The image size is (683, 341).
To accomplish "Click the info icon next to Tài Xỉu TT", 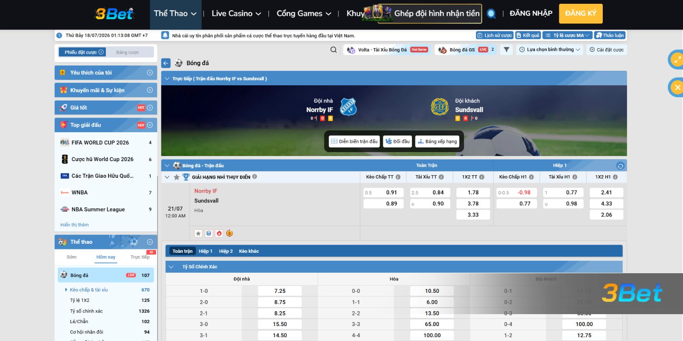I will (x=441, y=177).
